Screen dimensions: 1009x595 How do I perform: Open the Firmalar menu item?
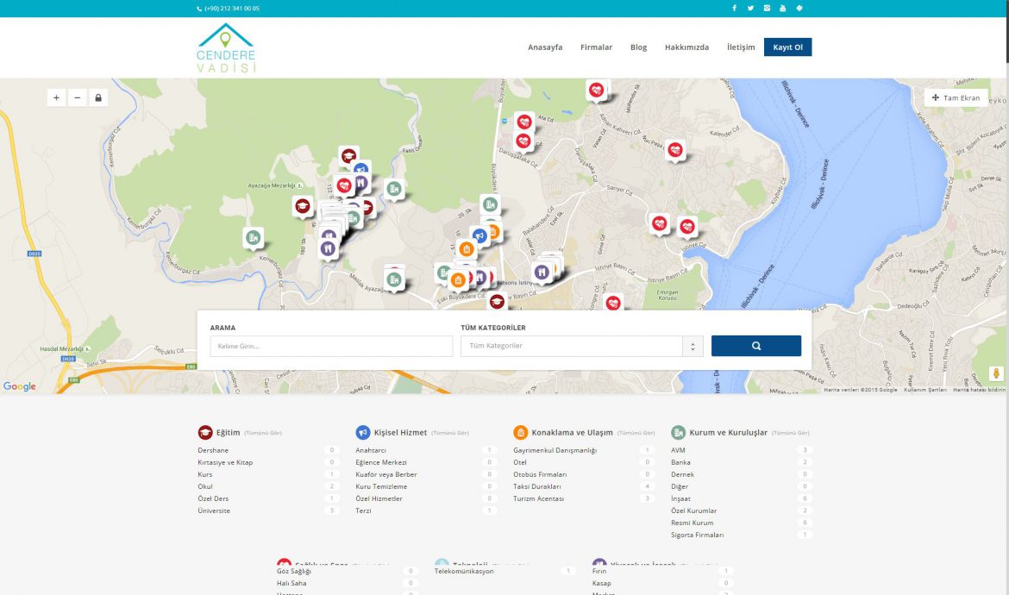596,47
